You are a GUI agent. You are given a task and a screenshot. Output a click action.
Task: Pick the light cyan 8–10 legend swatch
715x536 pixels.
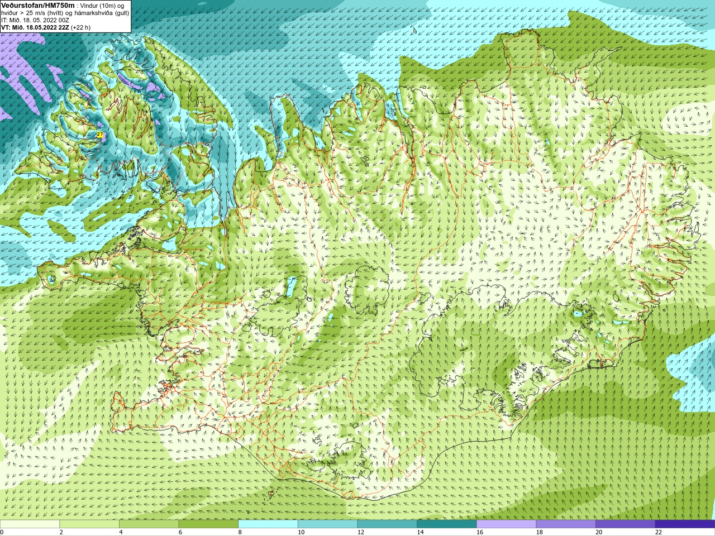268,524
